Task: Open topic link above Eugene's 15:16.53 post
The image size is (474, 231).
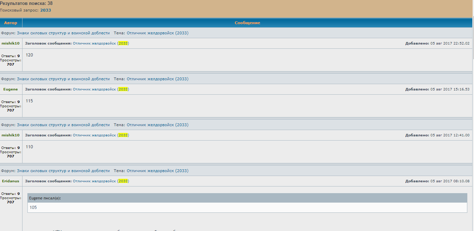Action: (157, 79)
